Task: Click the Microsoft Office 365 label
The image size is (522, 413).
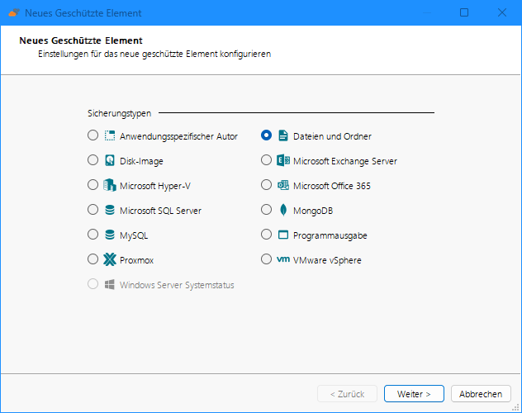Action: coord(332,186)
